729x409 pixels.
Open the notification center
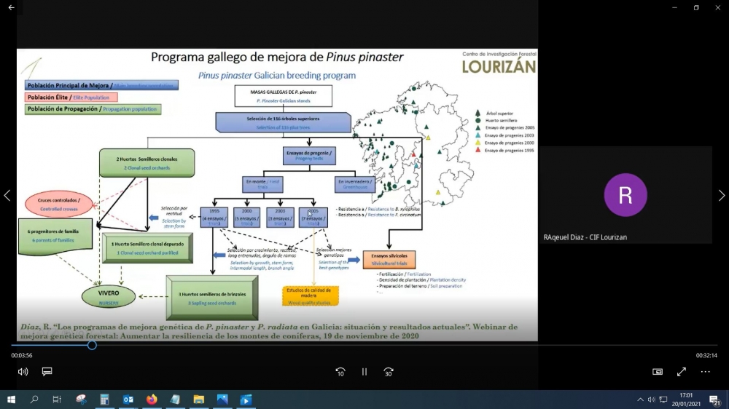point(715,400)
